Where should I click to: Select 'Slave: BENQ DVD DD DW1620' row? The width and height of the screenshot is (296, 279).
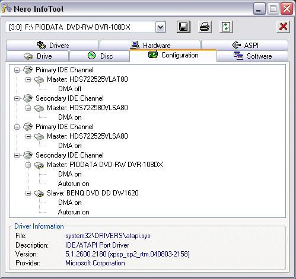(x=93, y=193)
